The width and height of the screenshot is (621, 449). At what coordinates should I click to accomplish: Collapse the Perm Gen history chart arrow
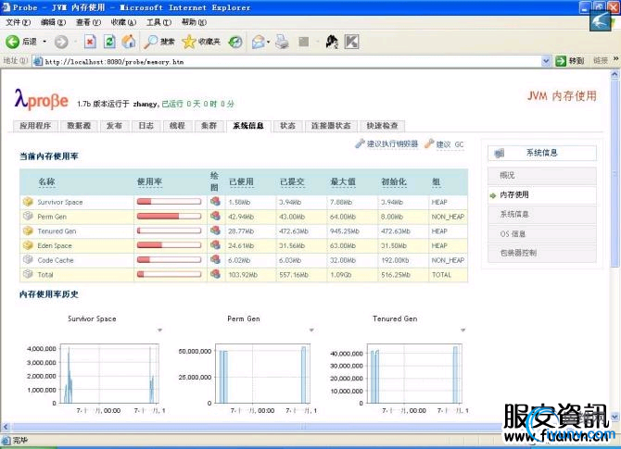tap(311, 330)
